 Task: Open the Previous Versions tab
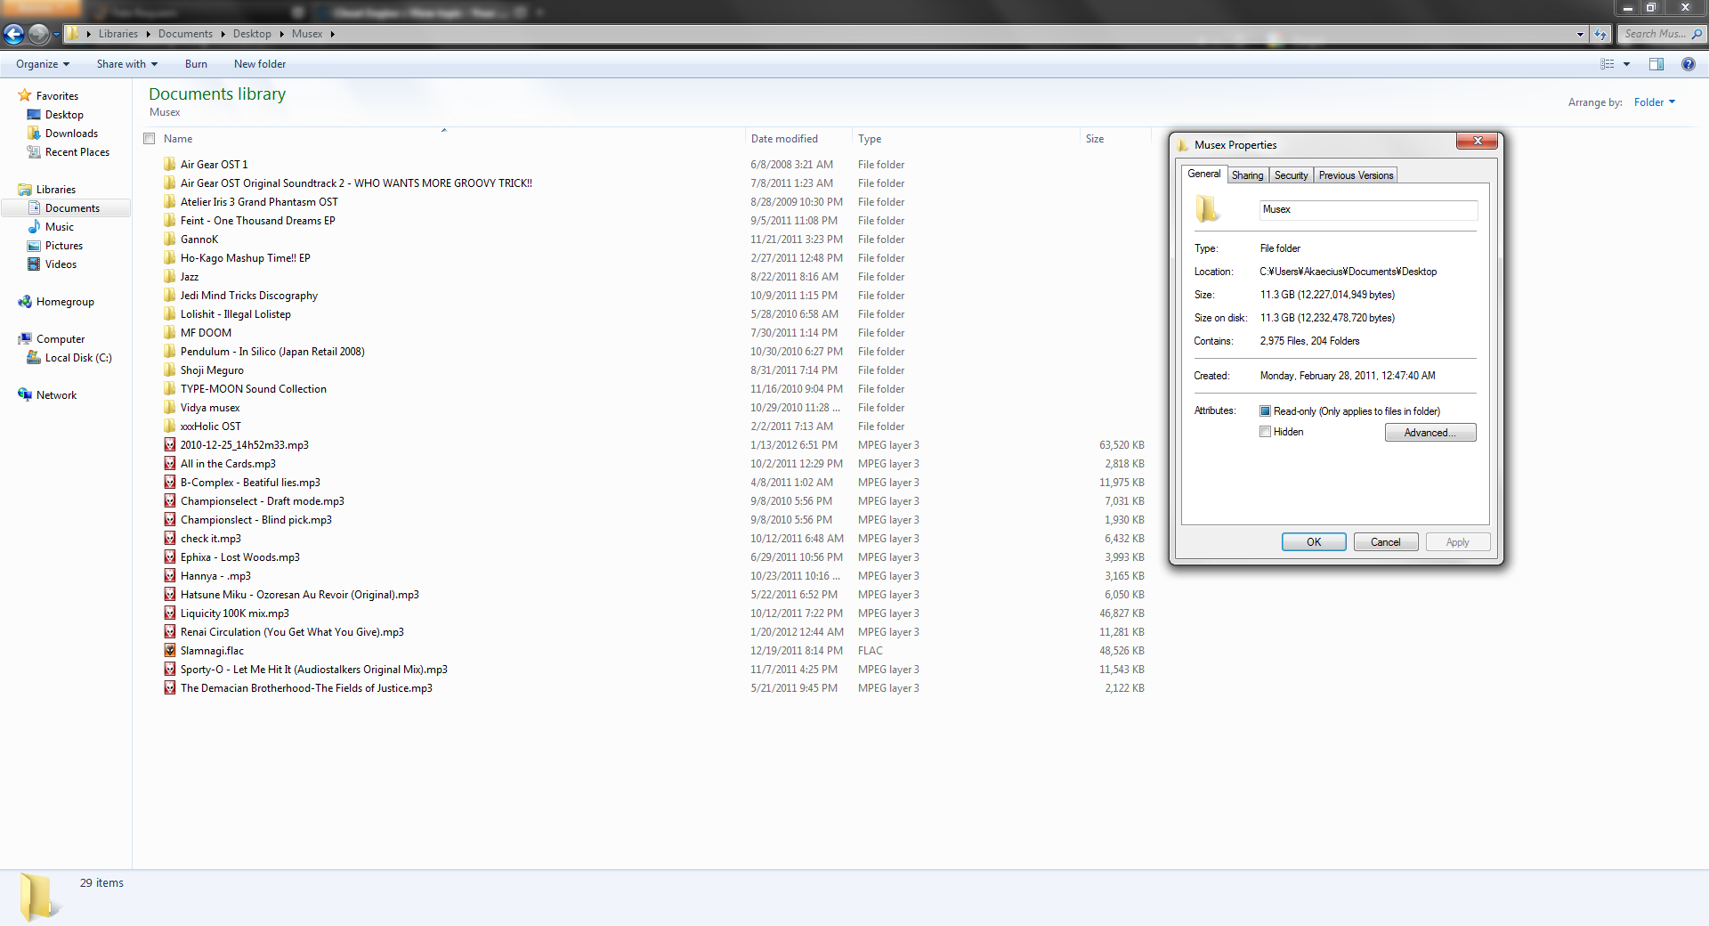tap(1356, 175)
